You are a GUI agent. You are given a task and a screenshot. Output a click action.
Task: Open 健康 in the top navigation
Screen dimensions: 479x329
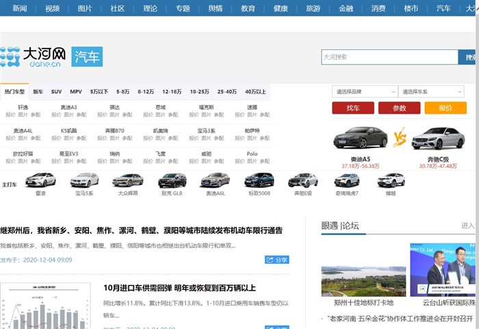click(281, 8)
